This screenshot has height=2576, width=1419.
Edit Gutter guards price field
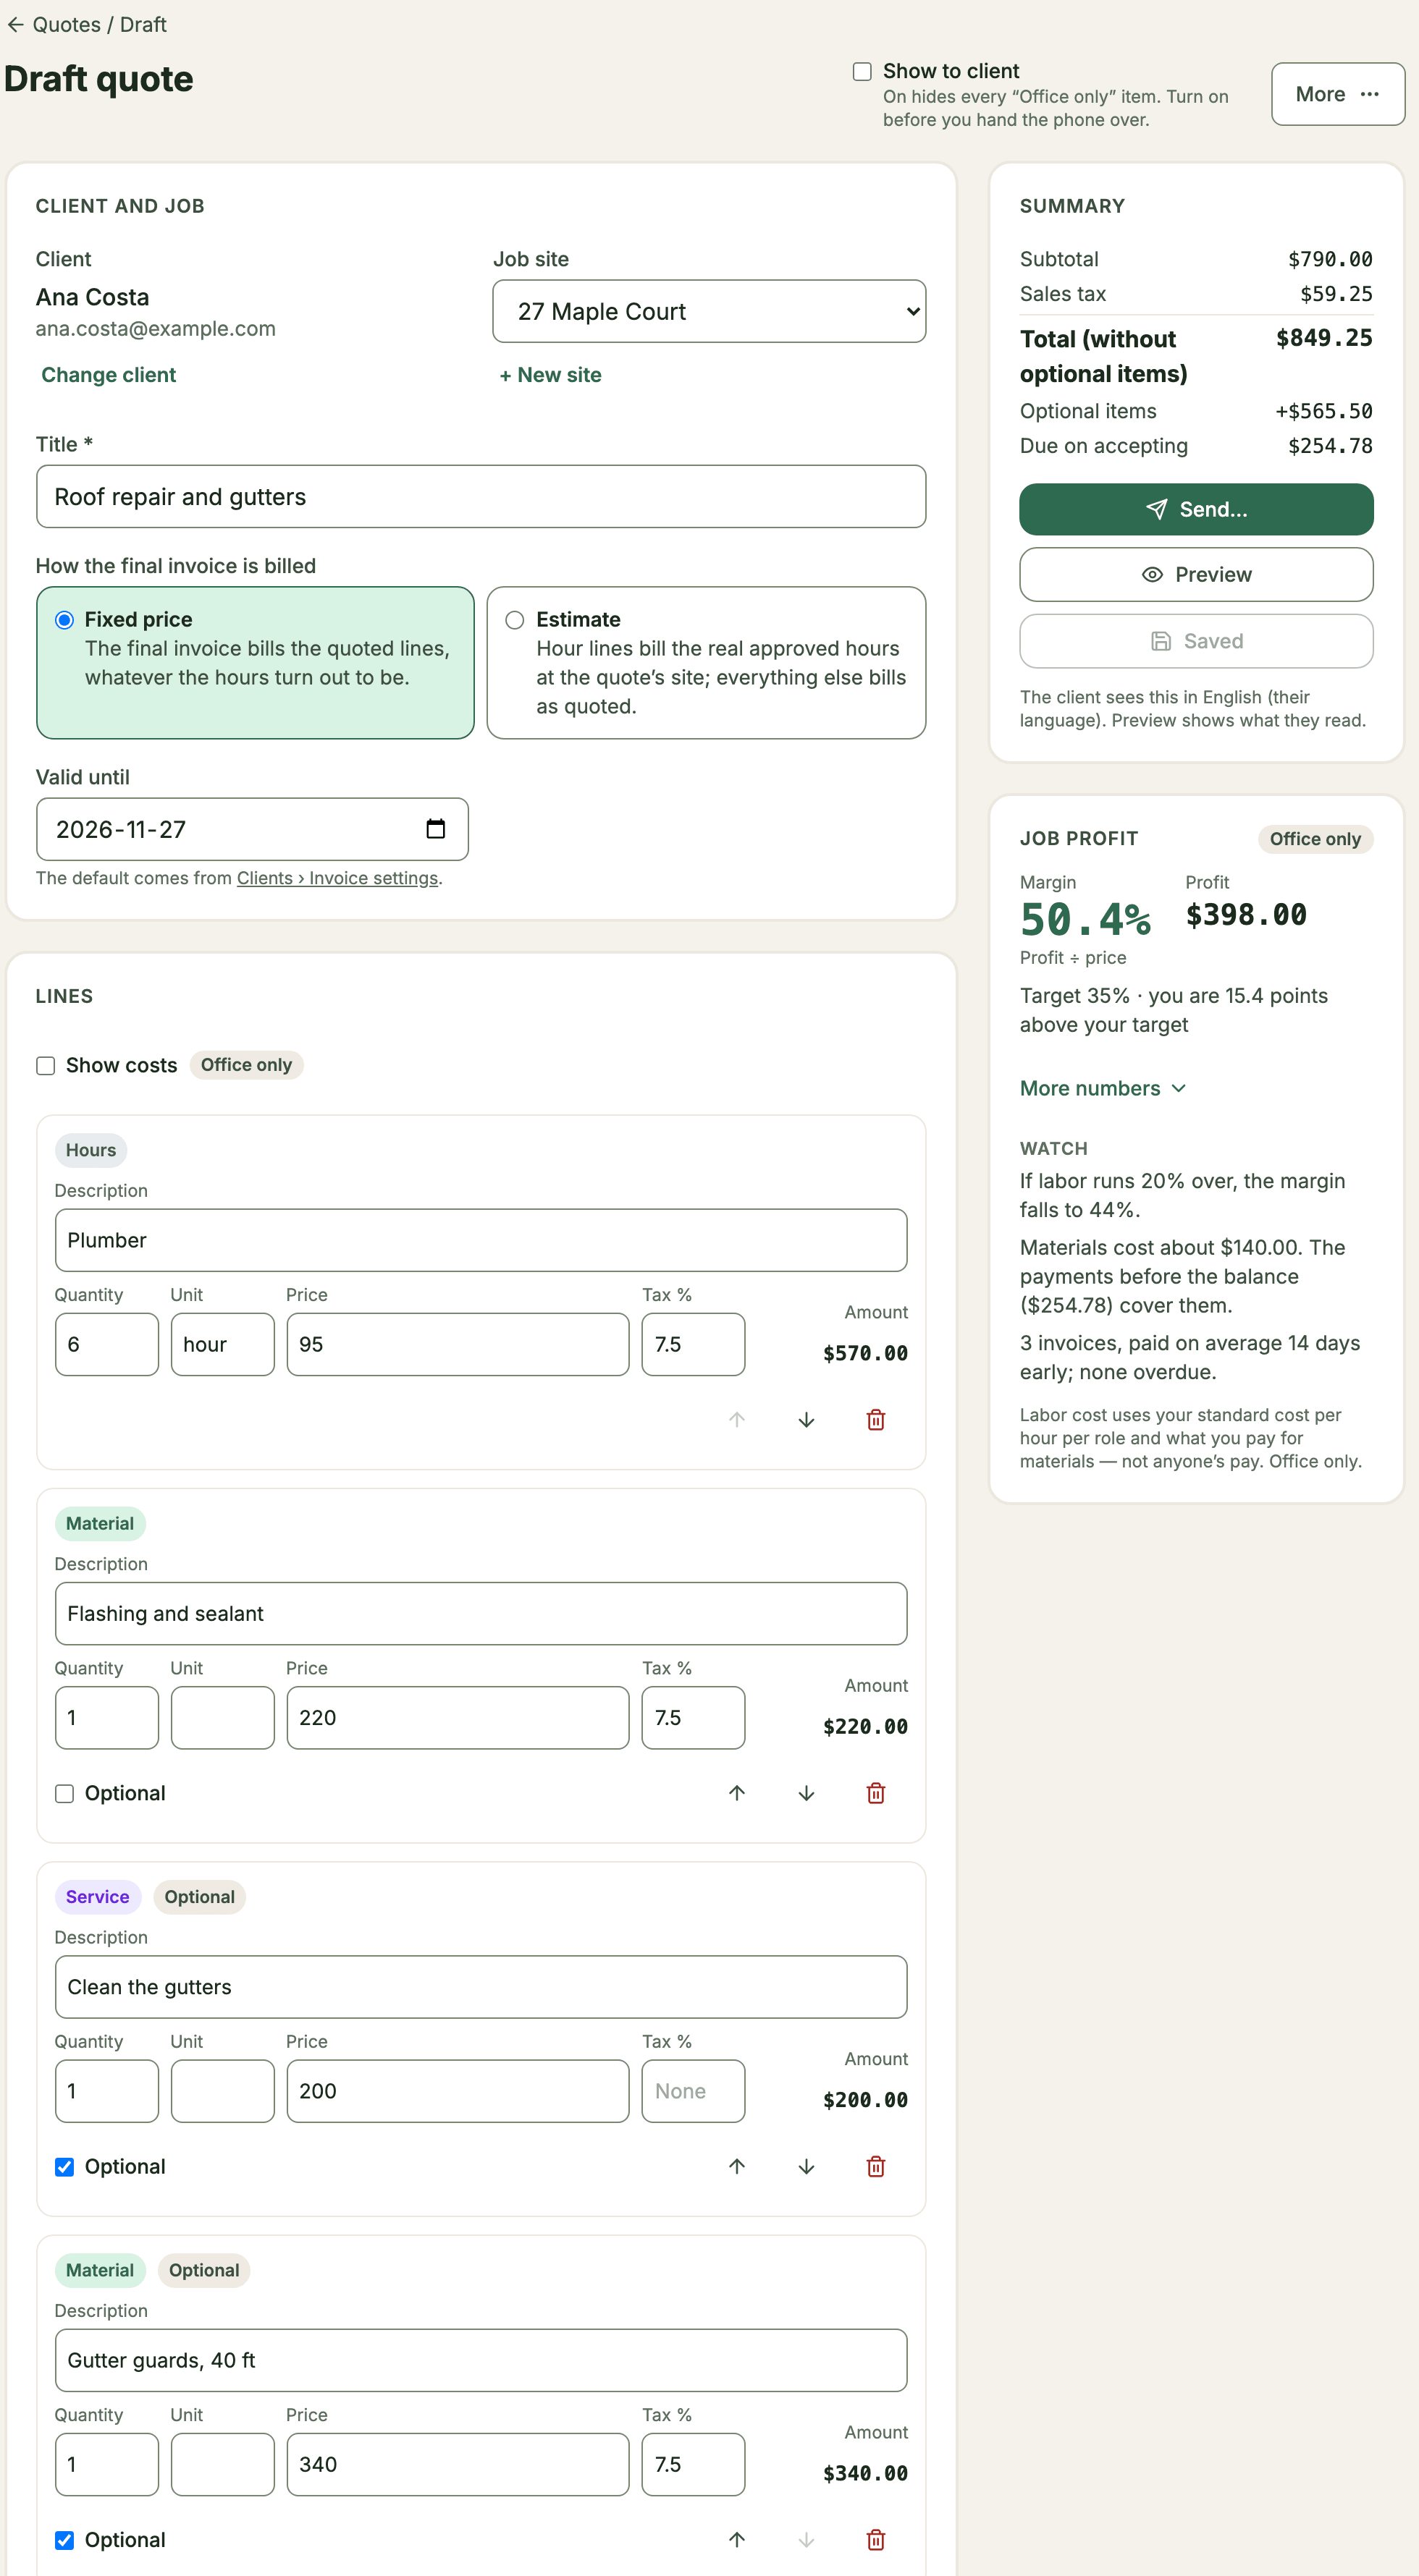pyautogui.click(x=458, y=2464)
